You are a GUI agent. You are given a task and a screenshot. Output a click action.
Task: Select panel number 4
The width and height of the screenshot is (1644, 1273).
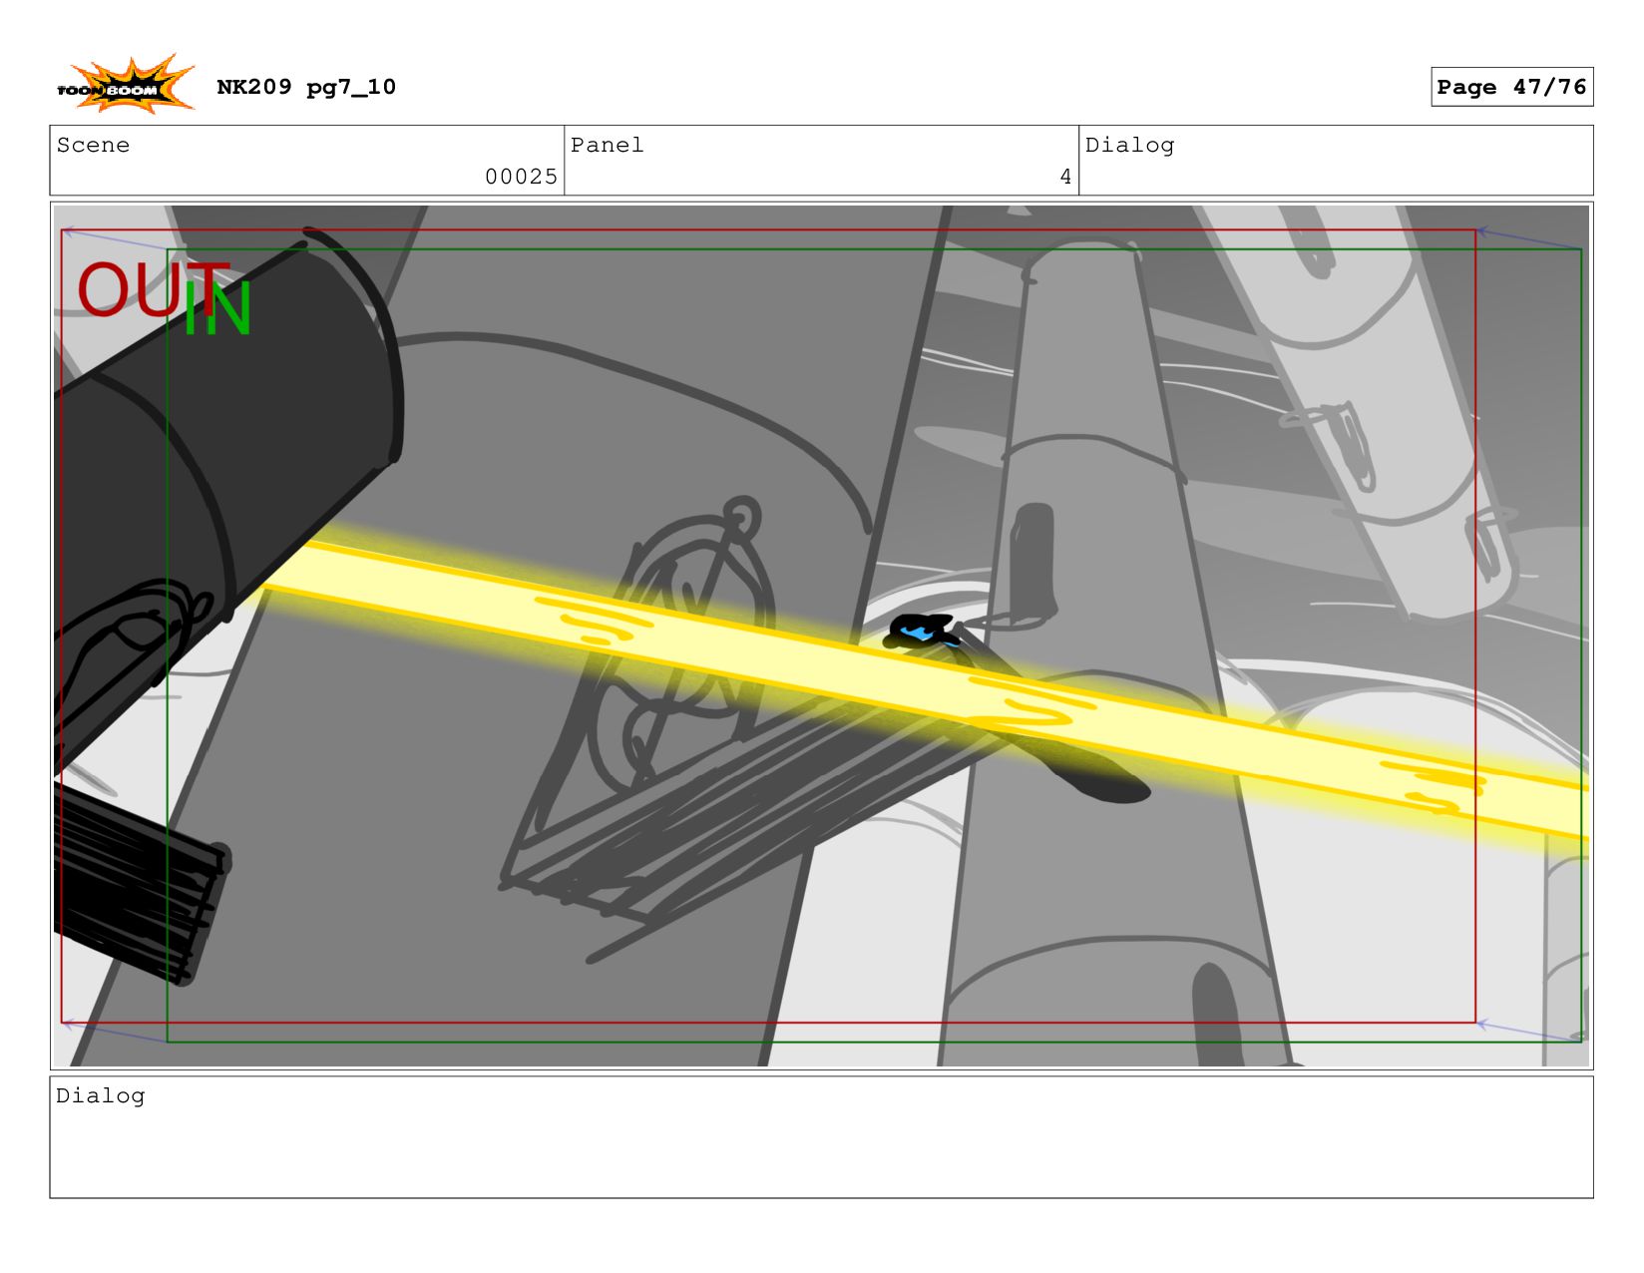[1065, 177]
